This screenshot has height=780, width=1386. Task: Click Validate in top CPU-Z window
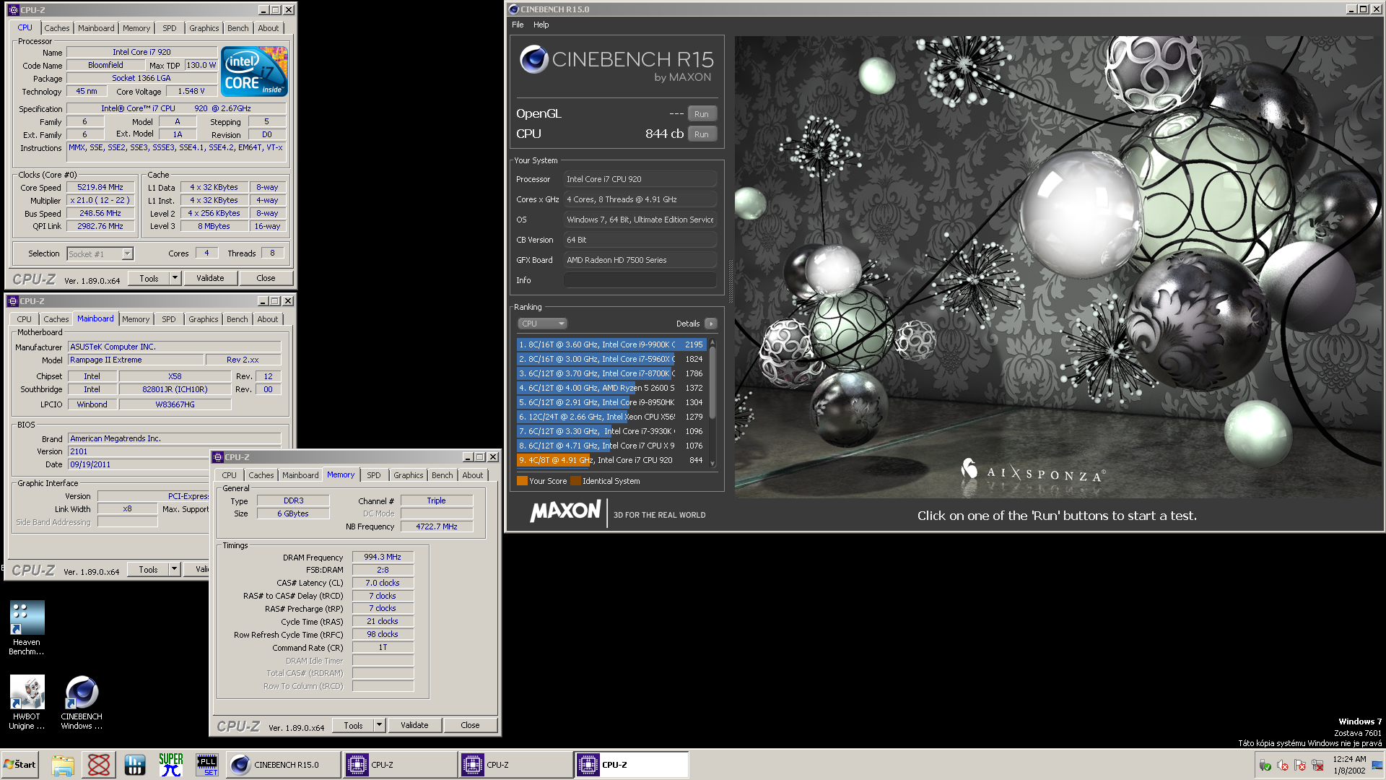[210, 278]
